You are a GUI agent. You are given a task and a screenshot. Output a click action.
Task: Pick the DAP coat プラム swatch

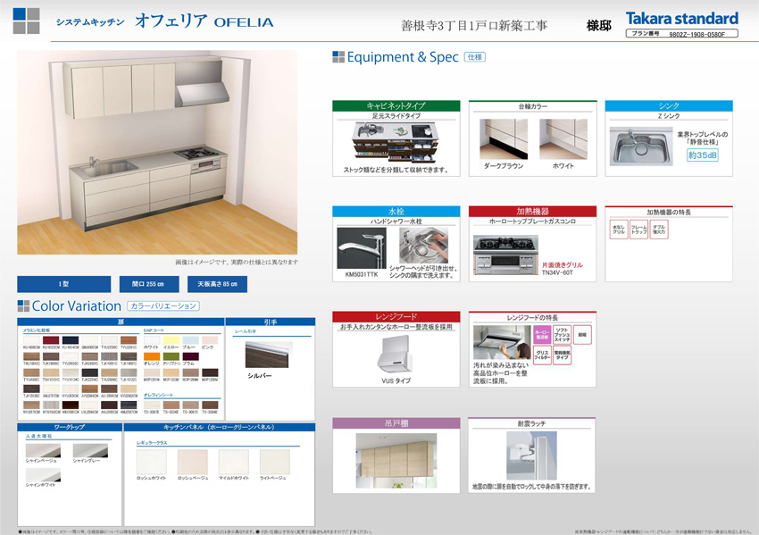191,356
